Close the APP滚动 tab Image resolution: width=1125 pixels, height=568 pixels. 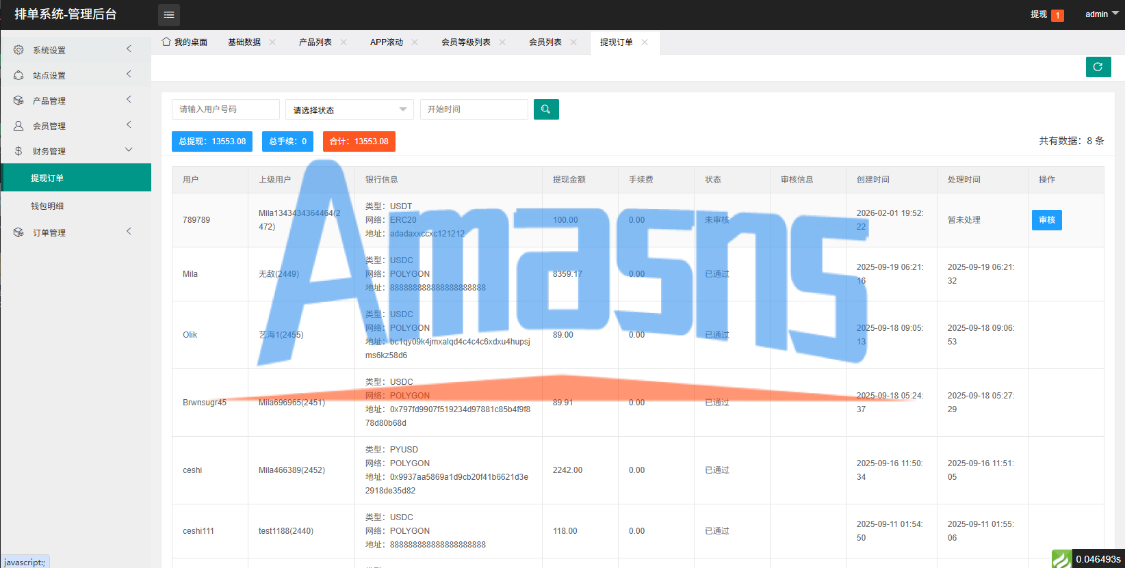click(415, 42)
